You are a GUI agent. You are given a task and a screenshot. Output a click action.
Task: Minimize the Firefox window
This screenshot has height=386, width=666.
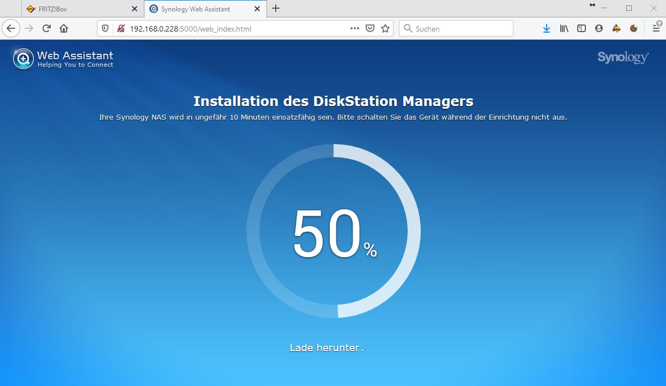point(604,8)
